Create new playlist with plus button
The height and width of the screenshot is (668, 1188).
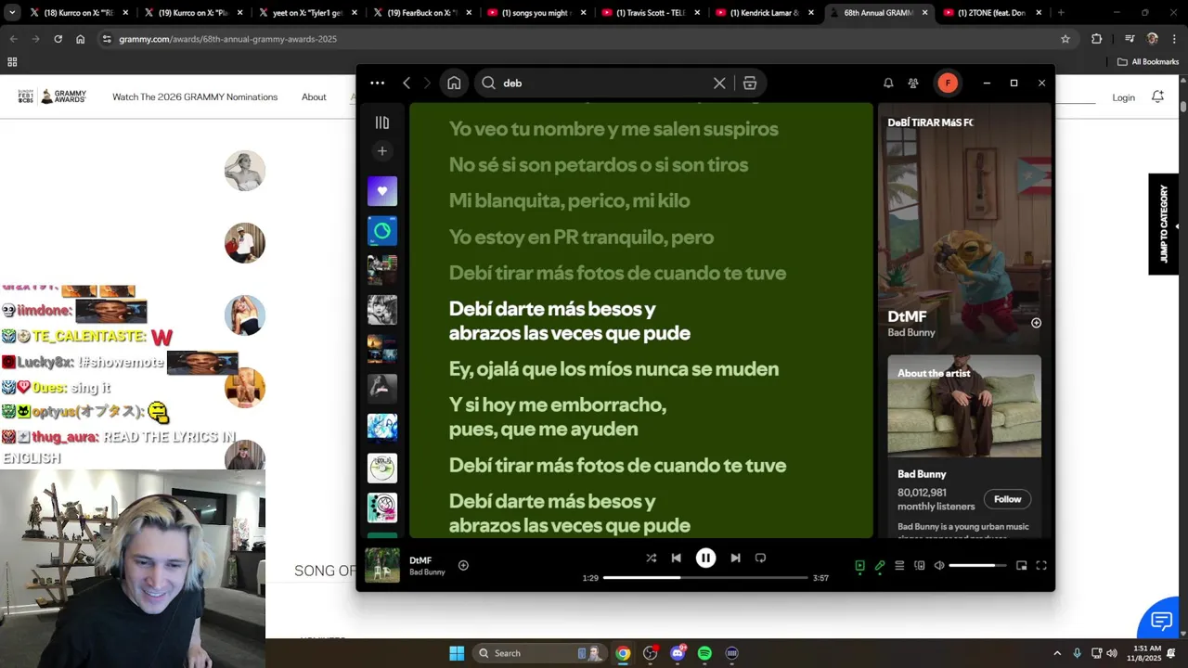point(381,150)
